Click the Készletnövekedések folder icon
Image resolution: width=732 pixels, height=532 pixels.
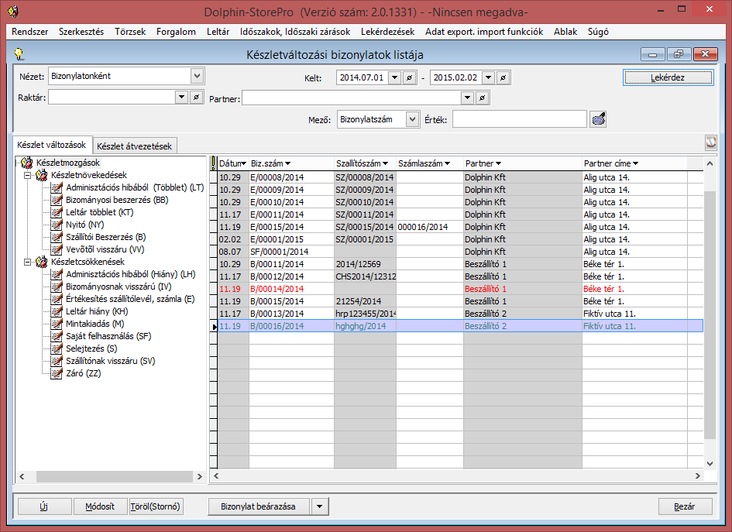coord(42,175)
